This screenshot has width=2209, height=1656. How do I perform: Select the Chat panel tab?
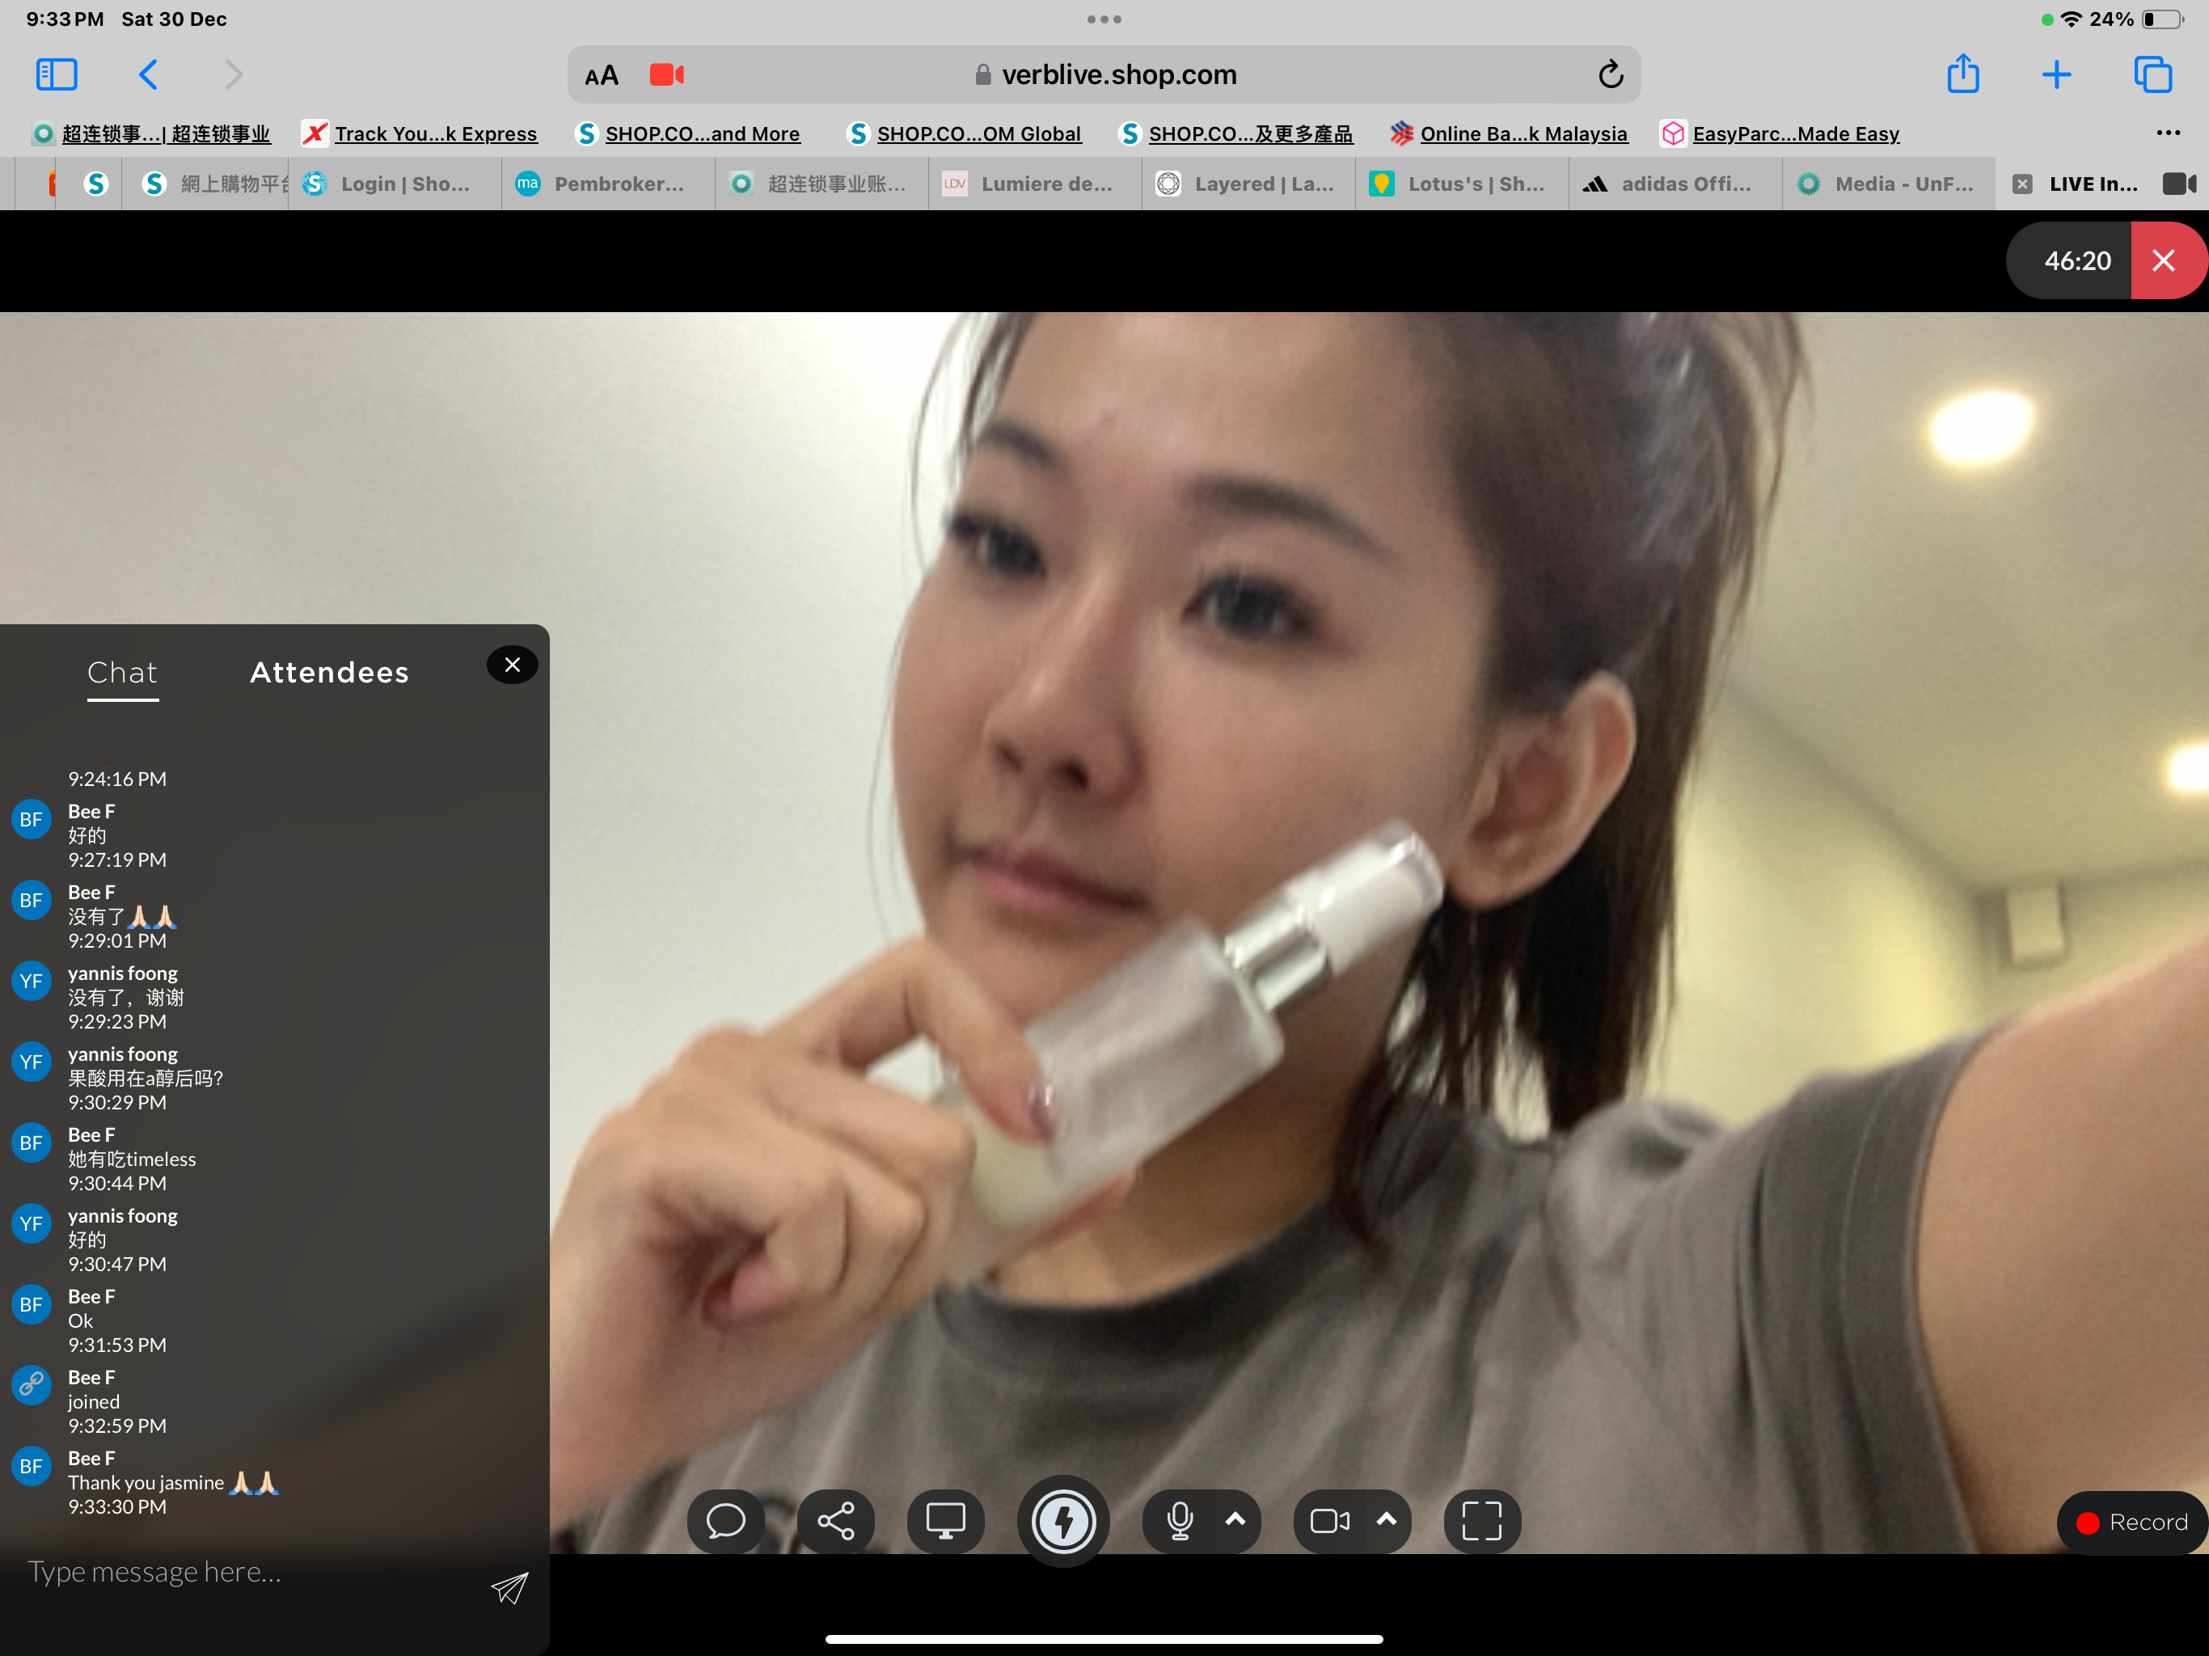[123, 674]
